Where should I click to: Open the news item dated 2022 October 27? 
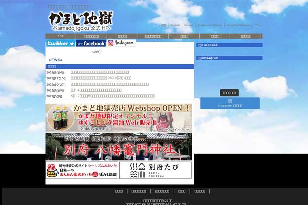[x=110, y=84]
